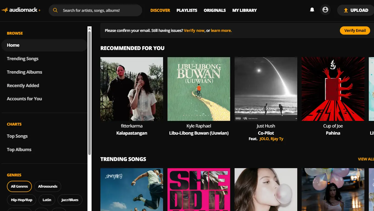
Task: Open the Pahina cover art
Action: 333,89
